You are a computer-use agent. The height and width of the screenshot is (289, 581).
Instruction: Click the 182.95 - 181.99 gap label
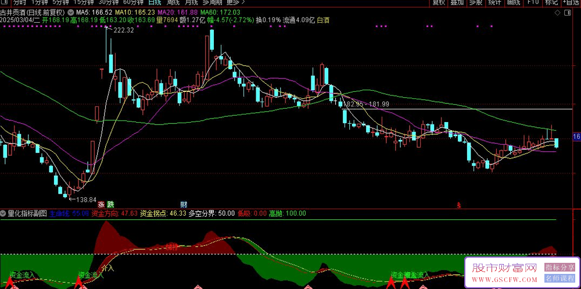click(x=366, y=105)
